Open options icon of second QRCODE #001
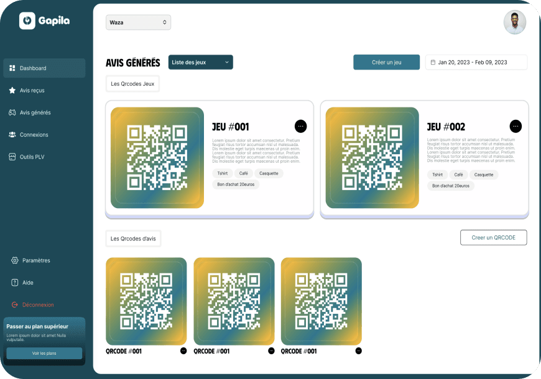The width and height of the screenshot is (541, 379). [x=272, y=351]
